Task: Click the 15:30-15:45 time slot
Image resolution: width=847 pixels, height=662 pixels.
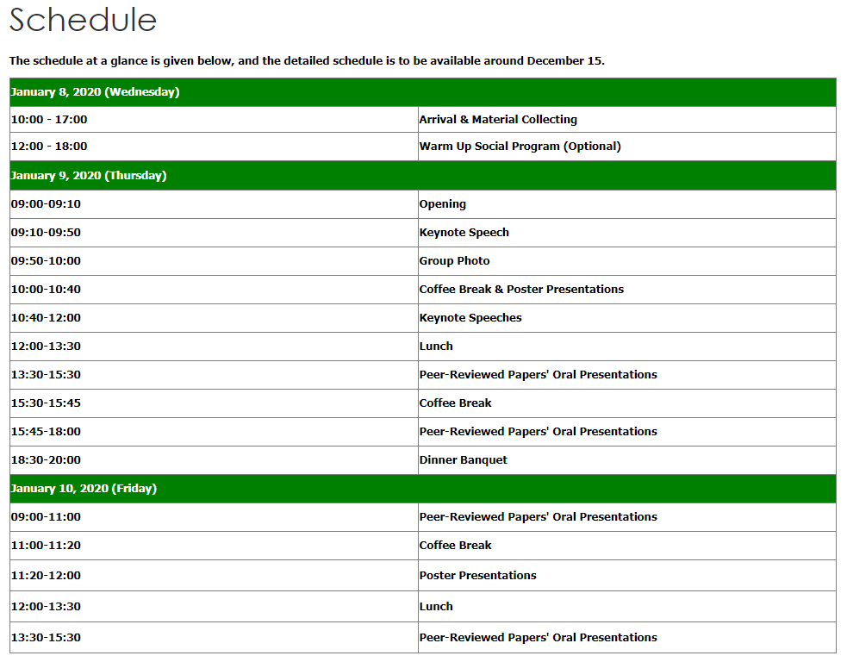Action: click(x=46, y=403)
